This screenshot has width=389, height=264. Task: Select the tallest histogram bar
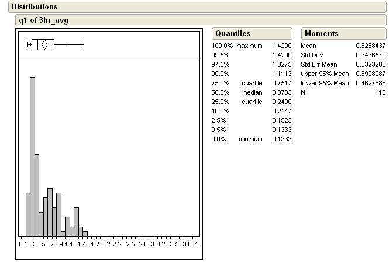point(32,156)
